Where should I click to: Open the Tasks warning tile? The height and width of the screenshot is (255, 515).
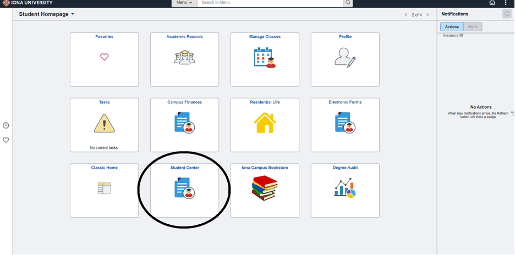click(x=104, y=125)
